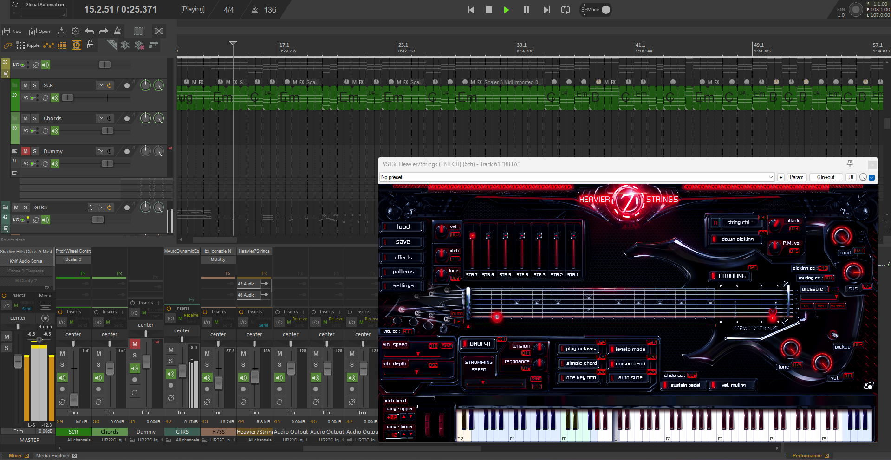Click the Chords track volume fader

click(x=107, y=131)
